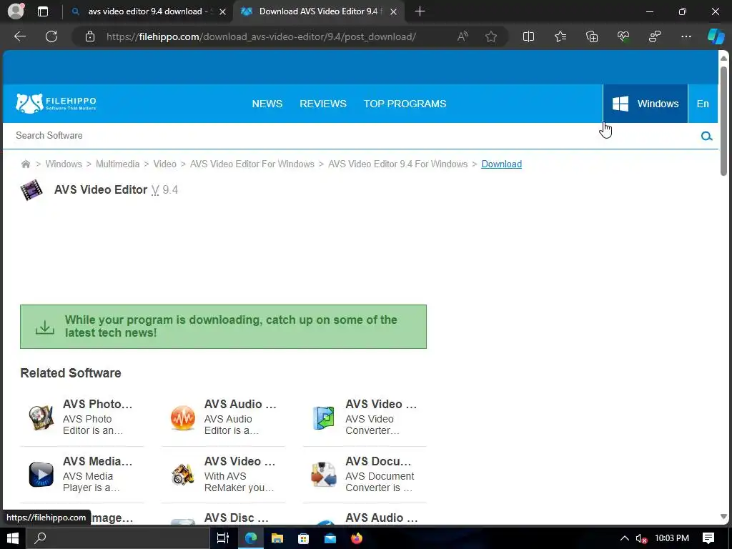The height and width of the screenshot is (549, 732).
Task: Open the Windows platform selector
Action: (x=646, y=104)
